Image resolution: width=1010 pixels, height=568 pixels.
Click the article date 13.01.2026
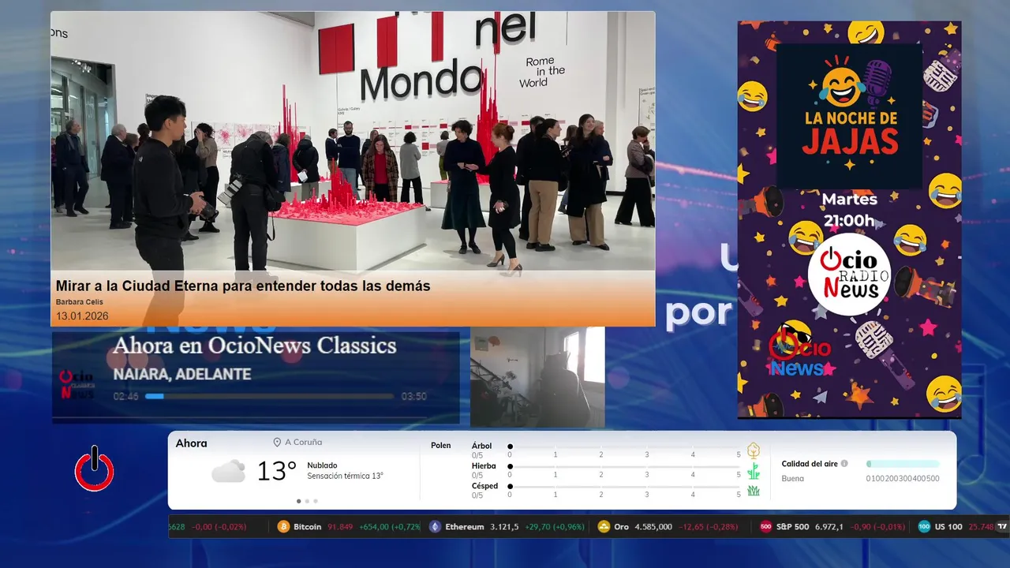(x=82, y=316)
